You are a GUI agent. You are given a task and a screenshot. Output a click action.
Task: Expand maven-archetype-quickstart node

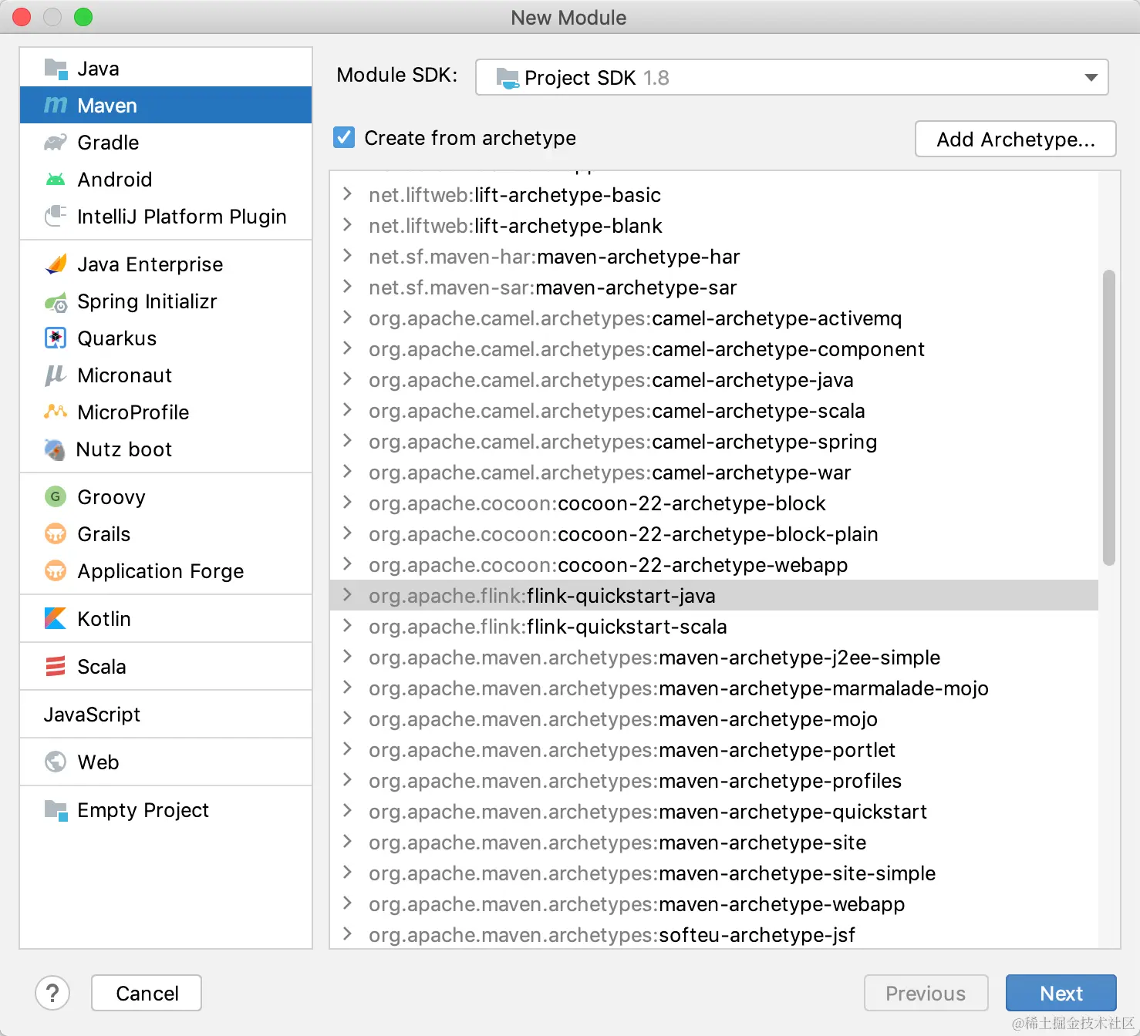click(x=347, y=811)
